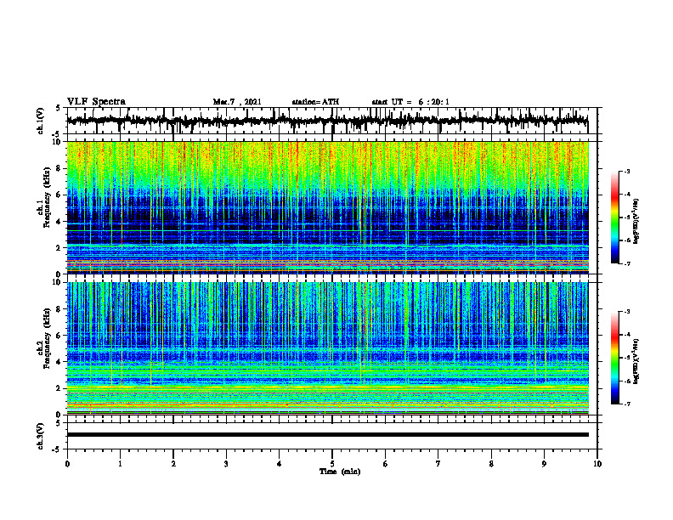673x520 pixels.
Task: Click the "8" kHz tick on ch.1 spectrogram axis
Action: (59, 168)
